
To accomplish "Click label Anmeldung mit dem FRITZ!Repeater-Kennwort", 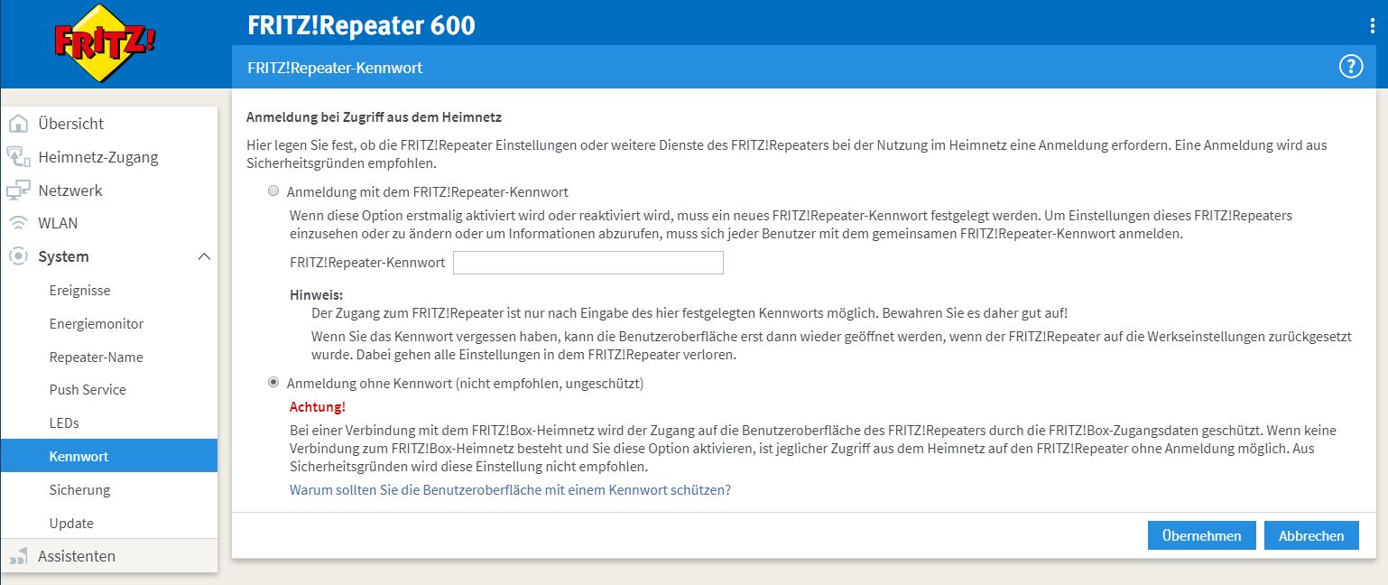I will click(427, 192).
